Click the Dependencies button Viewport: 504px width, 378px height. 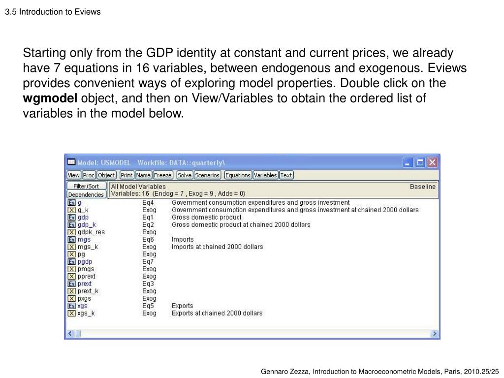[x=86, y=195]
